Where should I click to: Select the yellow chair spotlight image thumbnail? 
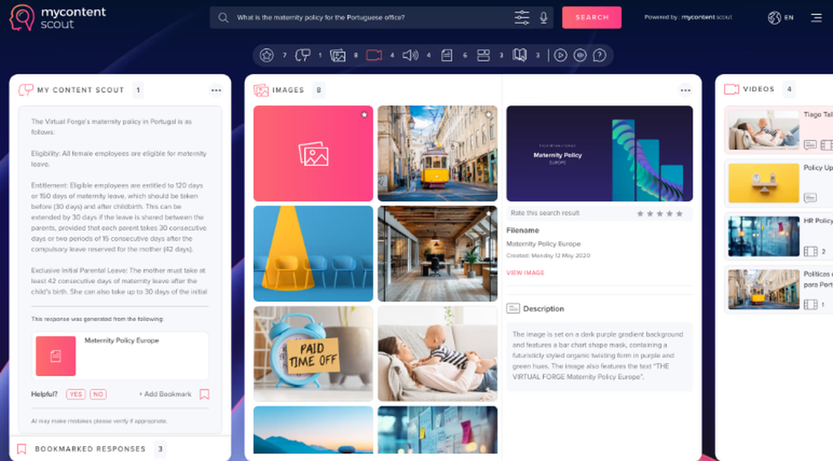[x=313, y=254]
